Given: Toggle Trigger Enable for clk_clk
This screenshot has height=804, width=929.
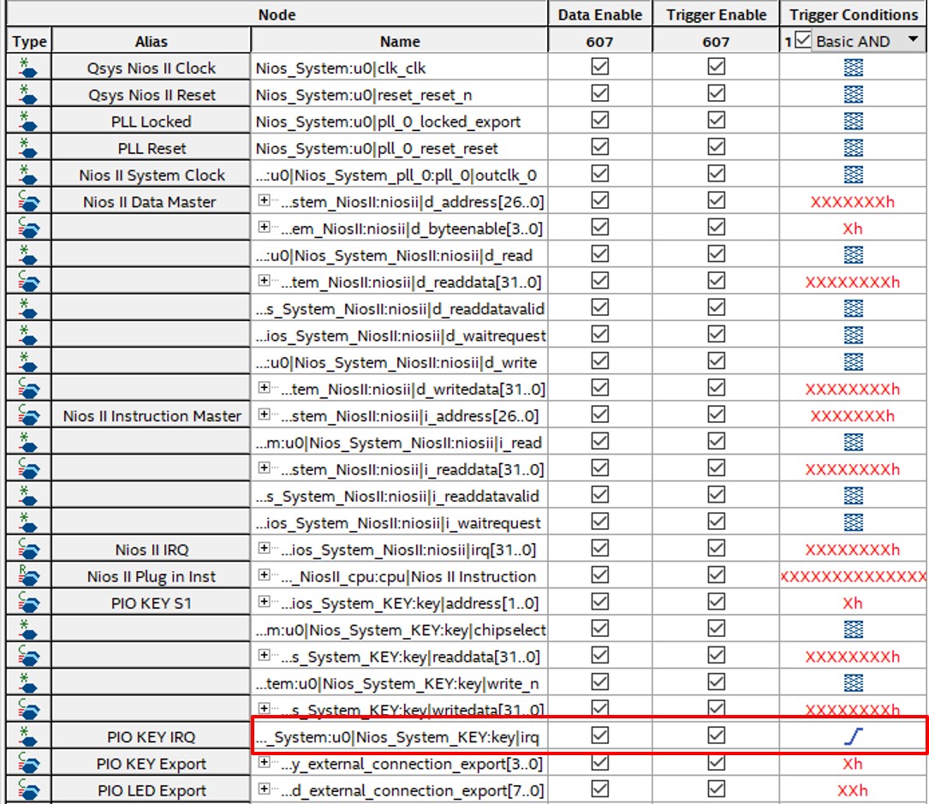Looking at the screenshot, I should pyautogui.click(x=717, y=67).
